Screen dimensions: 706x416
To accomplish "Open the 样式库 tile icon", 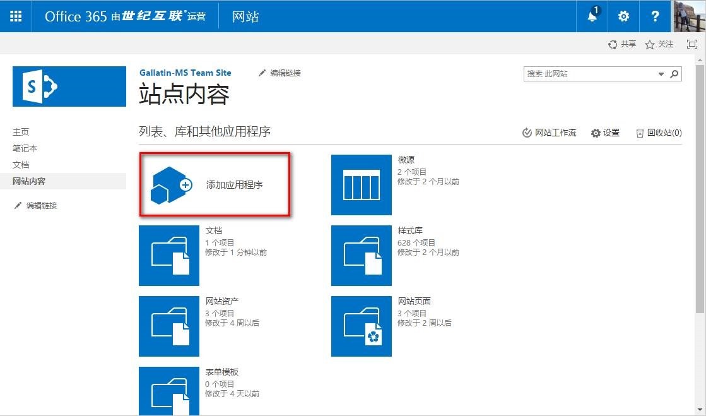I will [361, 256].
